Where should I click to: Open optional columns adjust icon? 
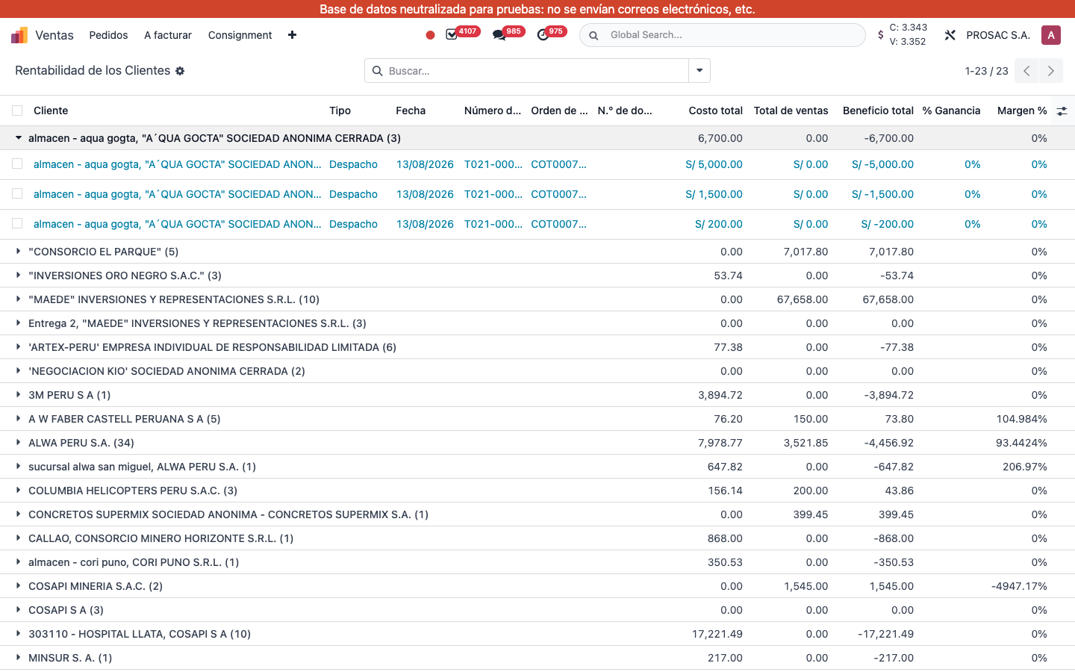(x=1062, y=111)
